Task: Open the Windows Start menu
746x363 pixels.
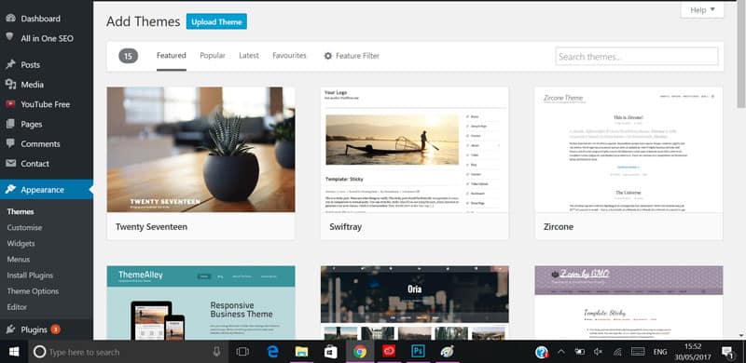Action: (14, 352)
